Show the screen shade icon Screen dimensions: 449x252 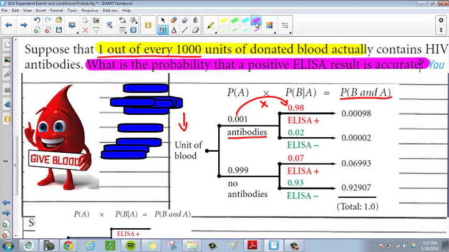pyautogui.click(x=96, y=30)
